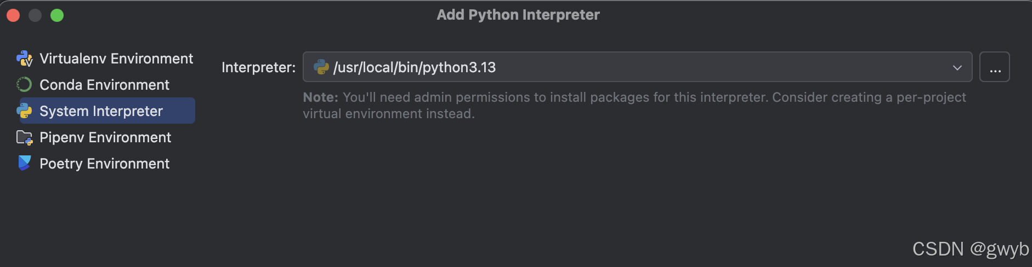Choose the System Interpreter option
Screen dimensions: 1032x267
pos(101,111)
